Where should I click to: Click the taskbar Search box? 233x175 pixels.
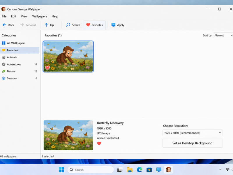tap(91, 170)
